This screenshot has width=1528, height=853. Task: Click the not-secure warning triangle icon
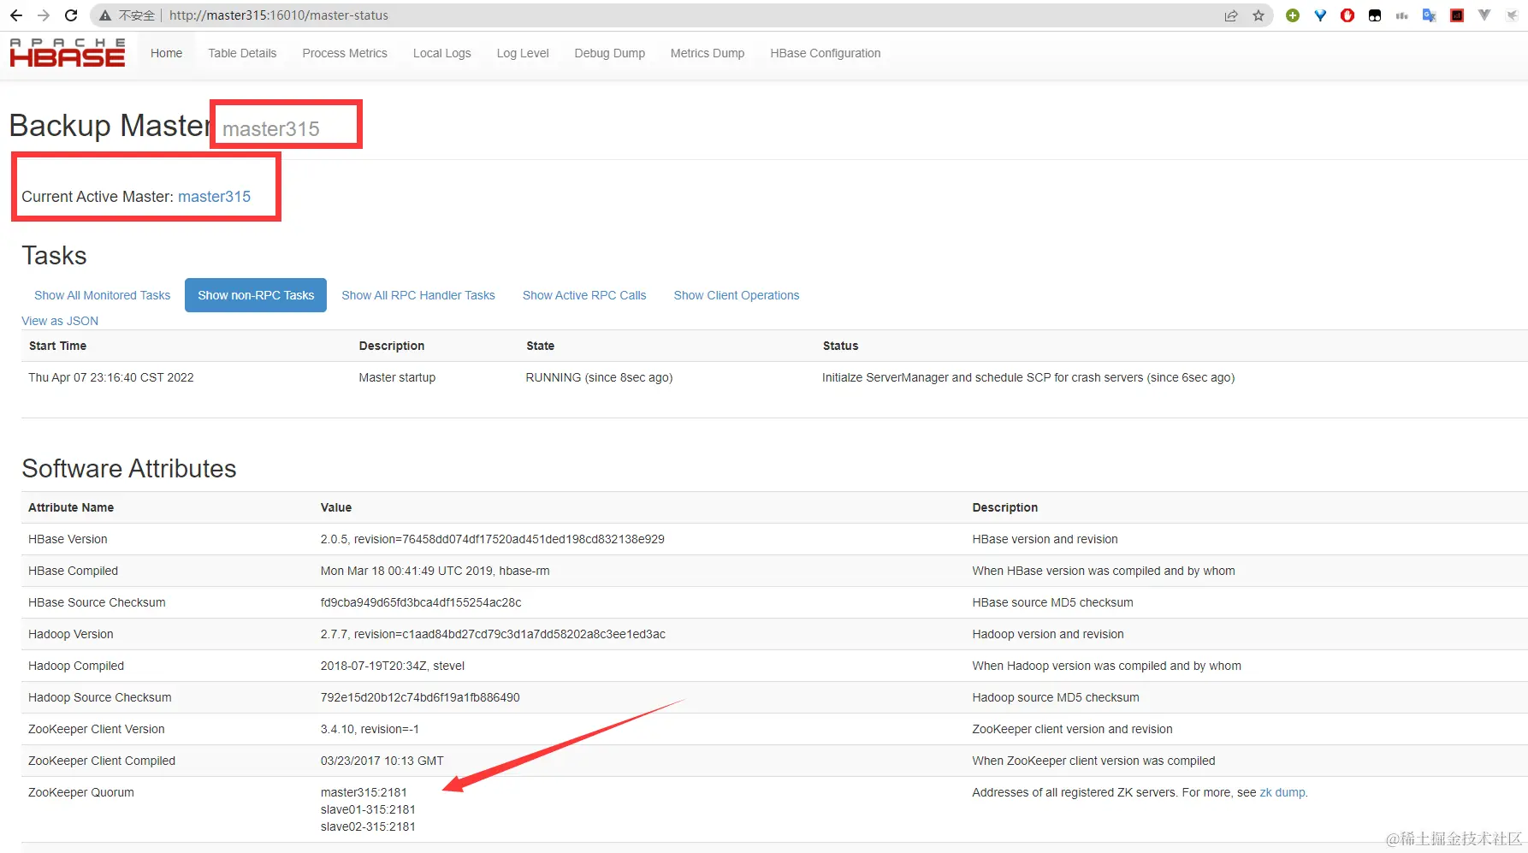coord(105,15)
